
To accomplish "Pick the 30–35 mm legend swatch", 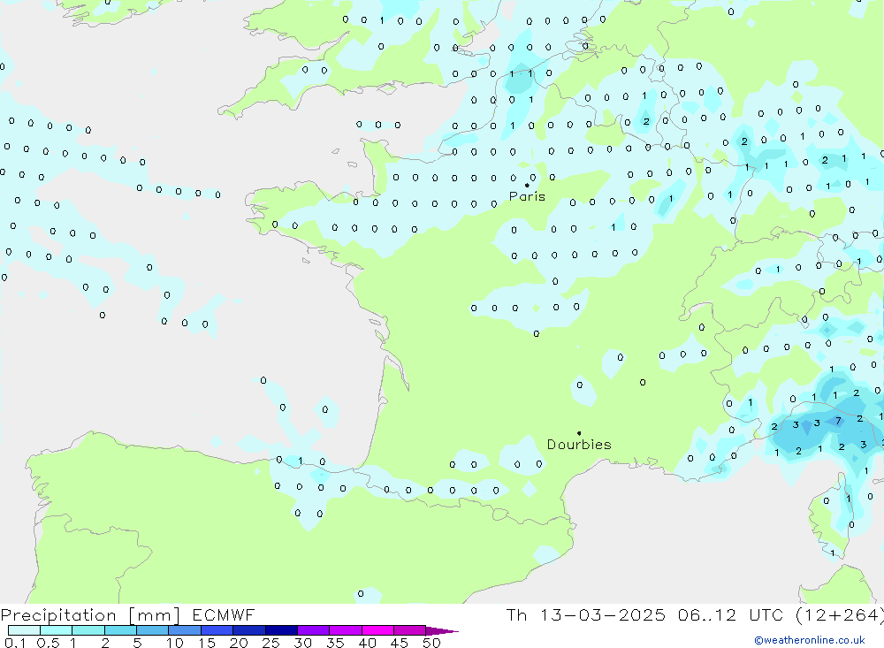I will pos(314,630).
